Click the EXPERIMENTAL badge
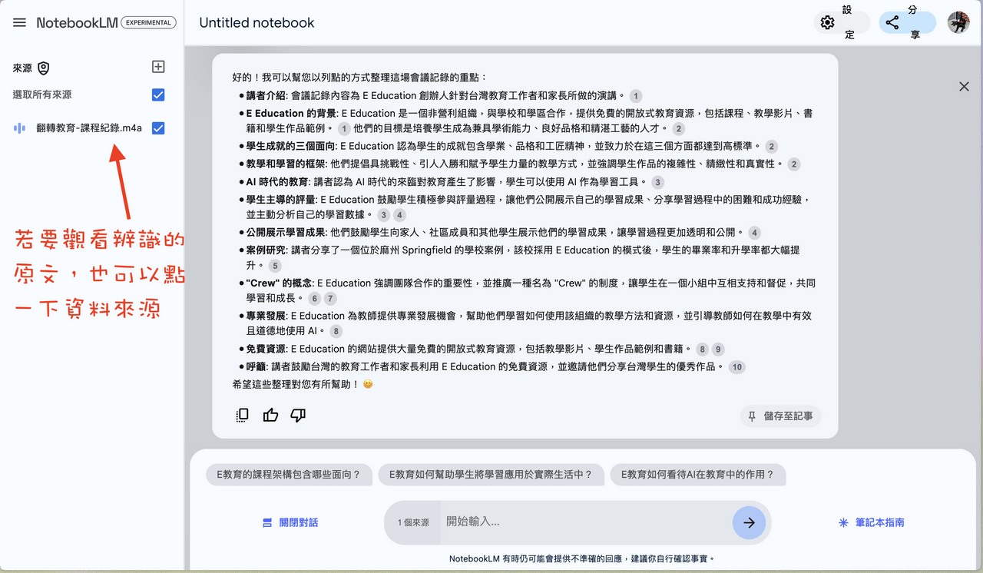983x573 pixels. pyautogui.click(x=148, y=22)
